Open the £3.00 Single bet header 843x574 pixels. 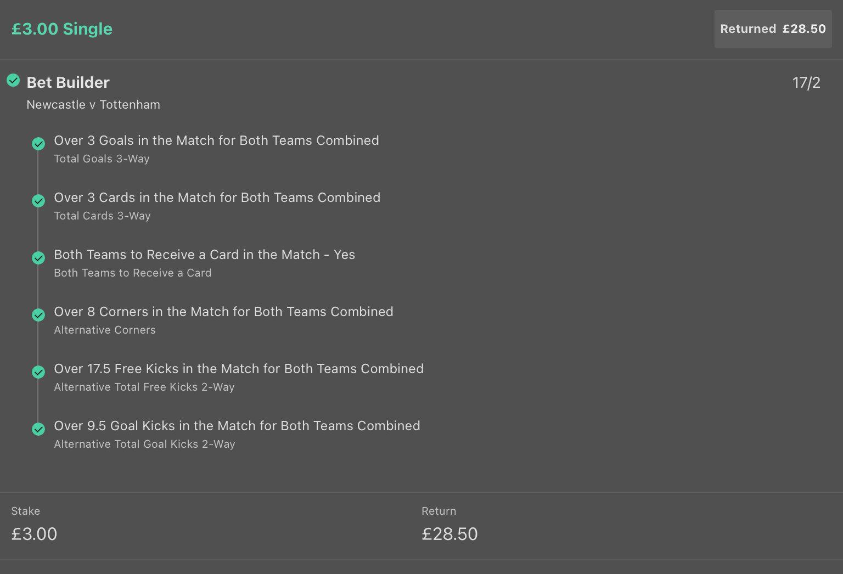click(x=62, y=29)
